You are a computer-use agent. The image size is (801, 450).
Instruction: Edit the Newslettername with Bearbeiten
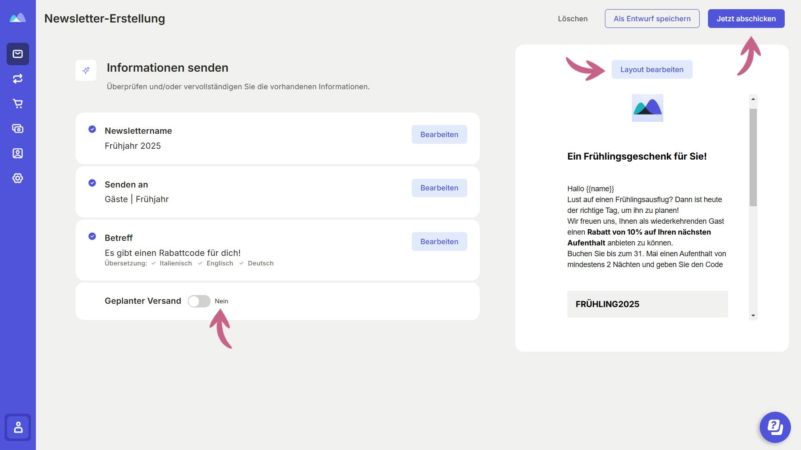click(439, 135)
